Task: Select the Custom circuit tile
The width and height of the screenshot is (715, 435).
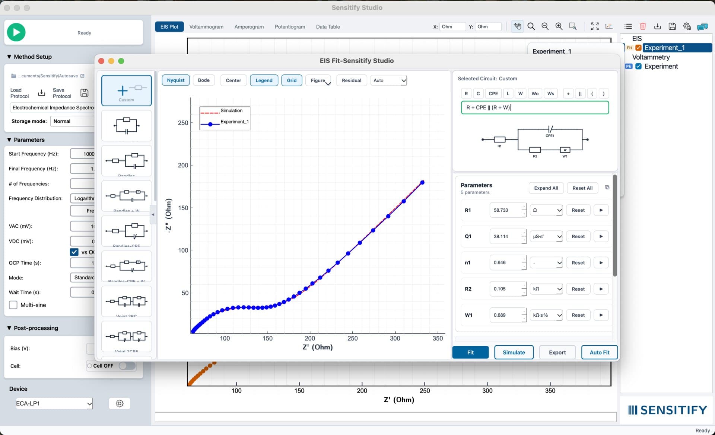Action: point(126,90)
